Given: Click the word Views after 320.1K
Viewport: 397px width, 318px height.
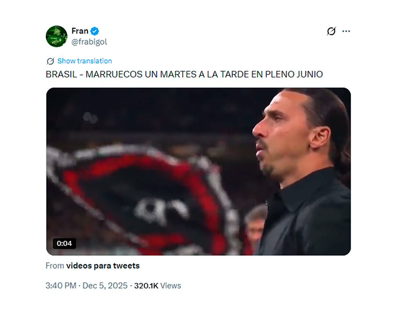Looking at the screenshot, I should (171, 286).
